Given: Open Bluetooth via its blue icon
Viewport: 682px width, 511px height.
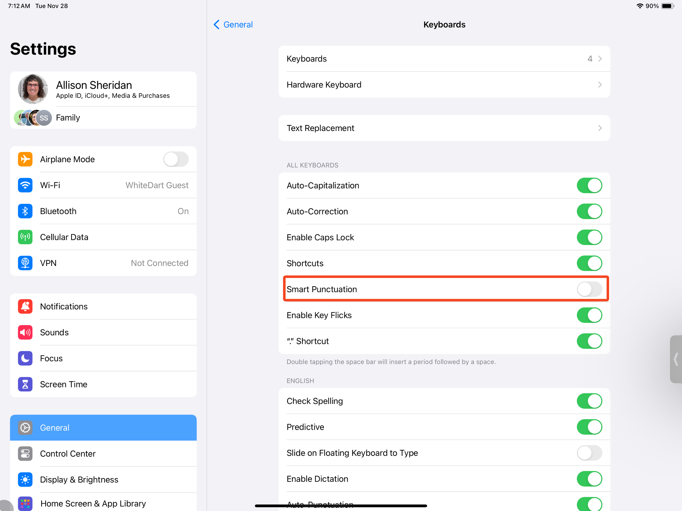Looking at the screenshot, I should point(25,211).
